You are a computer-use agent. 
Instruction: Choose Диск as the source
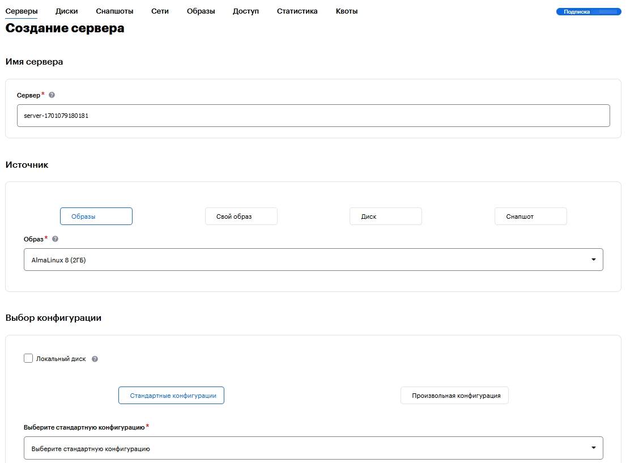pos(386,216)
